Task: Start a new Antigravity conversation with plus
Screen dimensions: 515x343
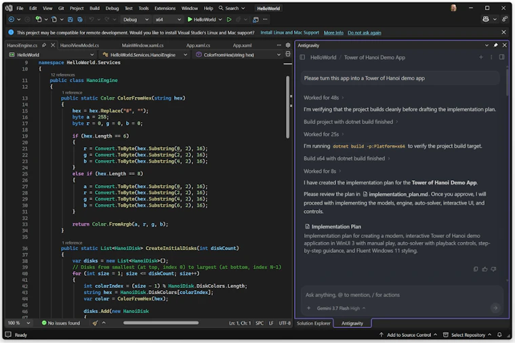Action: coord(481,57)
